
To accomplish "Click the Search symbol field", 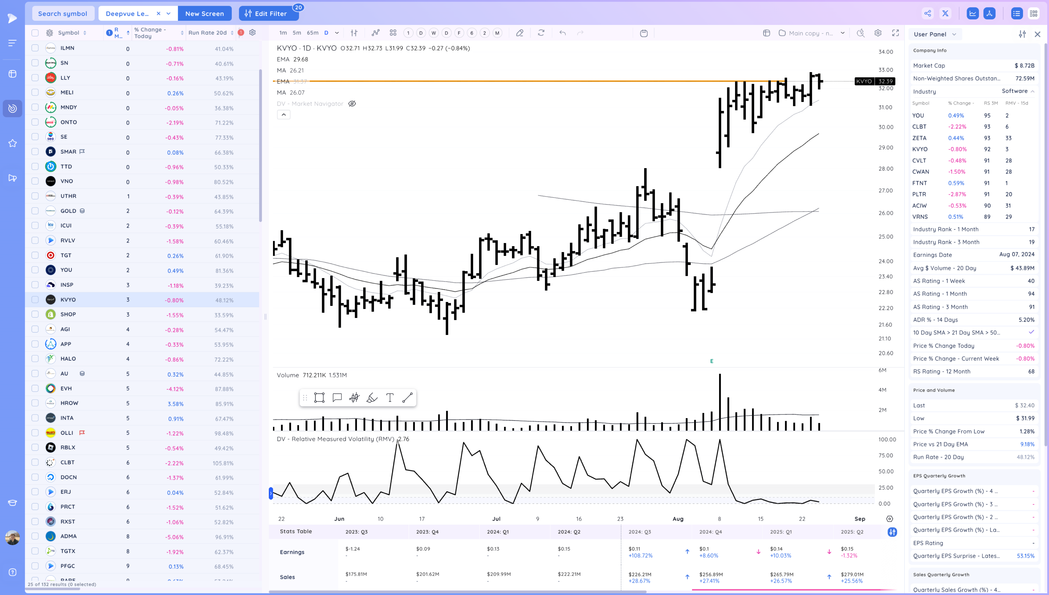I will coord(63,13).
